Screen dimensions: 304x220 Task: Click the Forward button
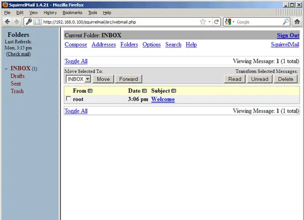(129, 79)
